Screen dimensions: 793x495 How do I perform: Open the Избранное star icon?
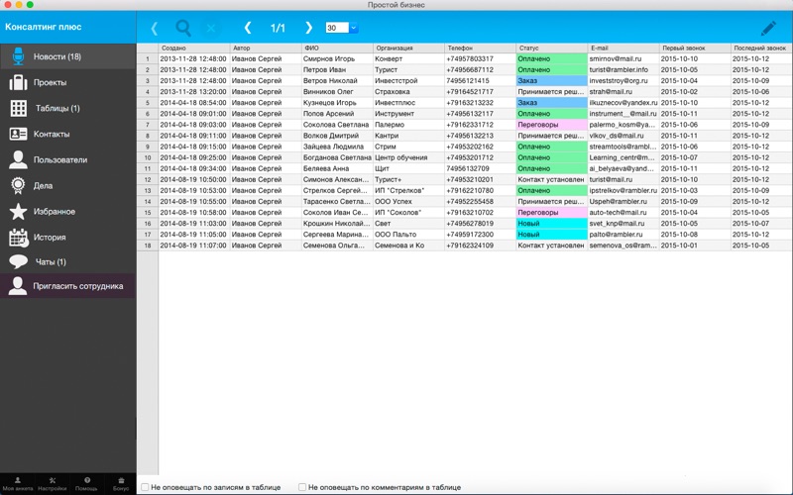click(x=18, y=211)
